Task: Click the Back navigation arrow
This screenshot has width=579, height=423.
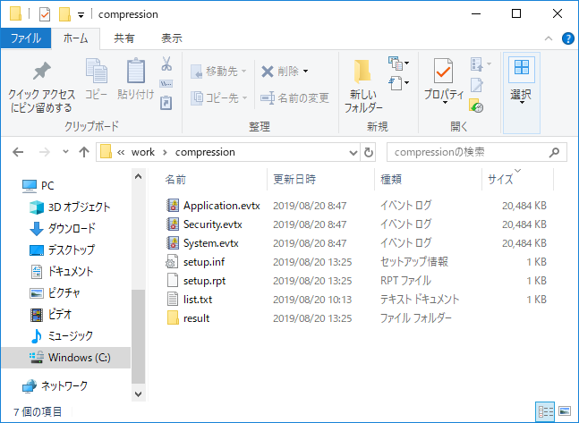Action: pyautogui.click(x=18, y=152)
